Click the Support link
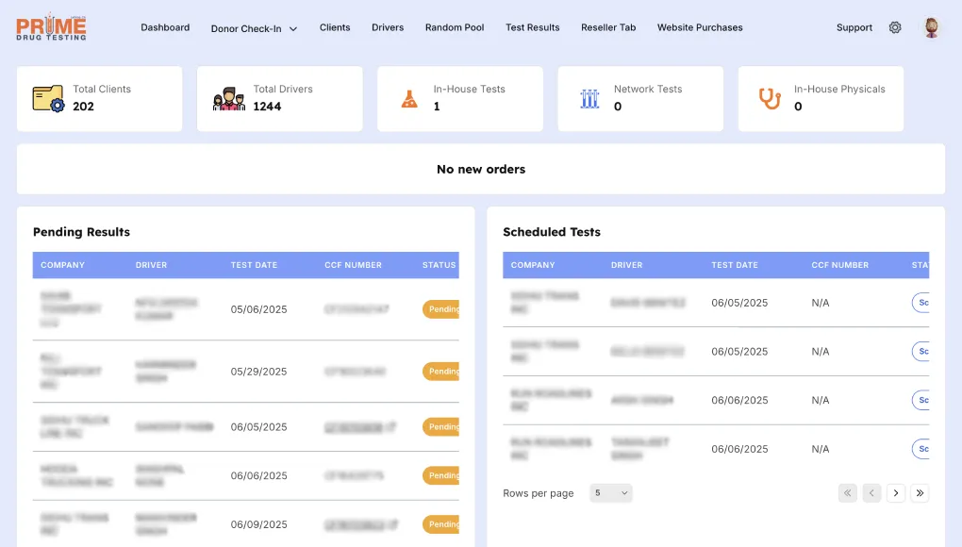The image size is (962, 547). tap(854, 27)
